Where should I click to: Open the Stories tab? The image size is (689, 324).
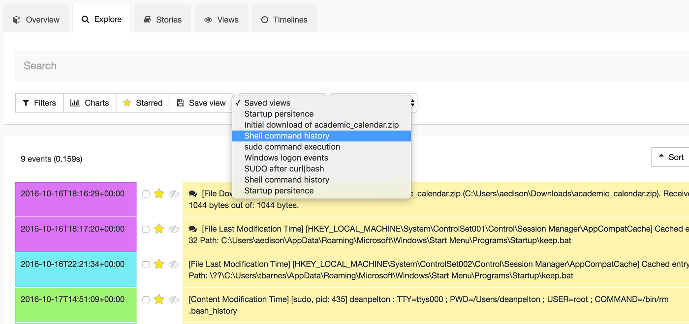[162, 20]
